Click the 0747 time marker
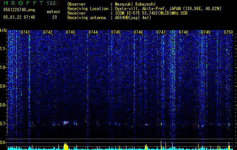 click(x=161, y=32)
